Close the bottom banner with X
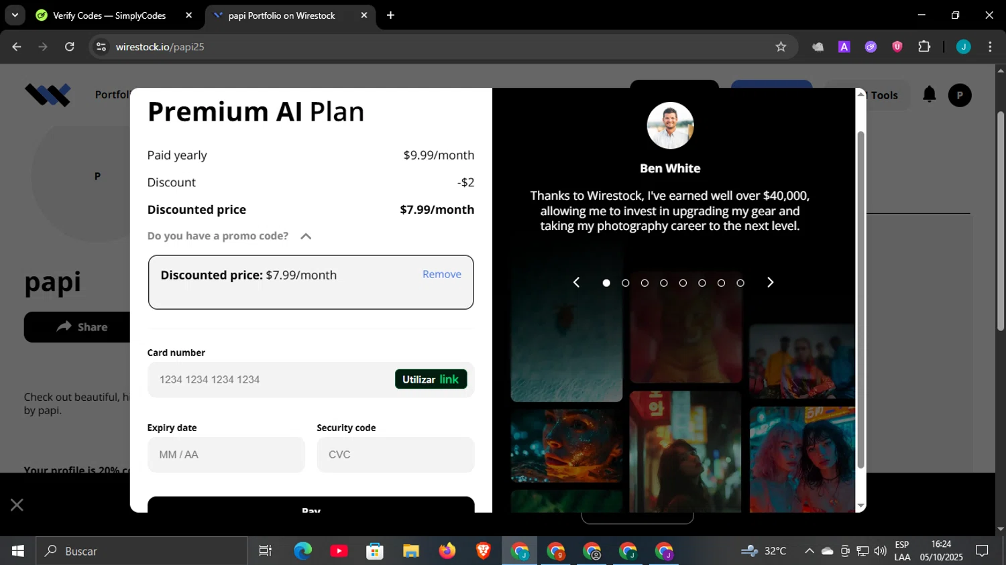This screenshot has width=1006, height=565. coord(17,505)
